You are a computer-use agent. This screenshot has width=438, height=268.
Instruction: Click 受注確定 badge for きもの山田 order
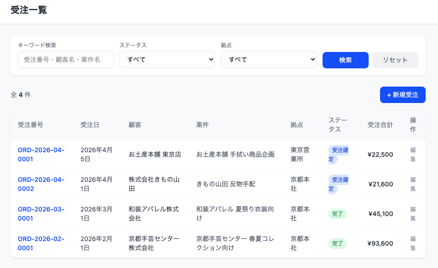(x=339, y=184)
